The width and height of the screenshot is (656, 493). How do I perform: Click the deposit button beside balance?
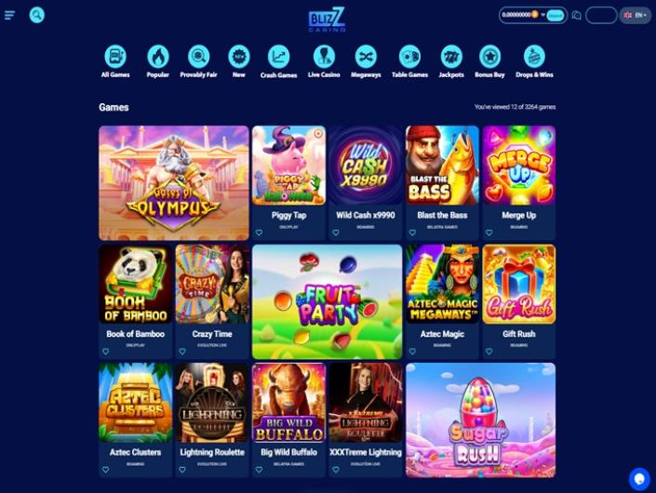pyautogui.click(x=555, y=16)
